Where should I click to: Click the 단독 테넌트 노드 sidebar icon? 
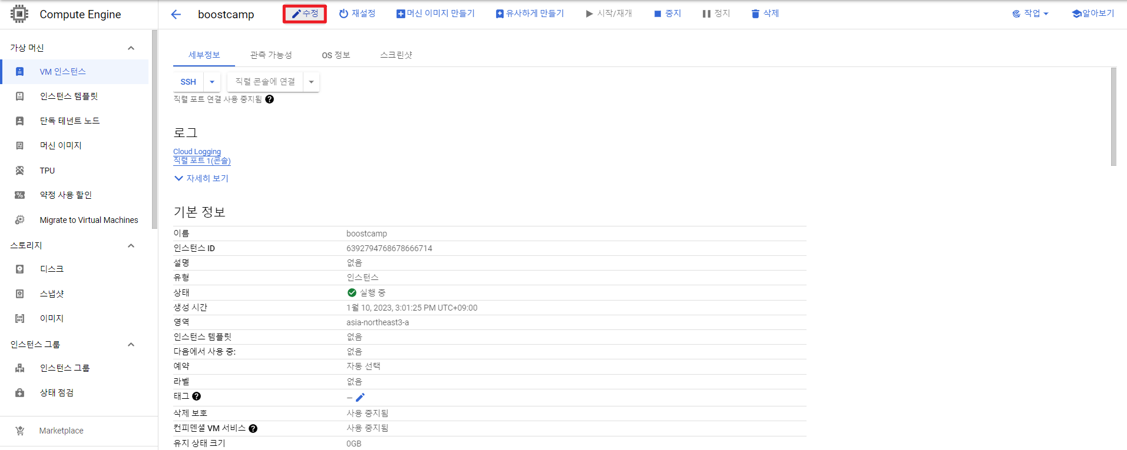pos(20,121)
